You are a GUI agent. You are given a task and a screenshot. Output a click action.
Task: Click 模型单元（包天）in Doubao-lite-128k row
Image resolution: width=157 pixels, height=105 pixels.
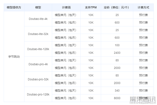pyautogui.click(x=66, y=45)
